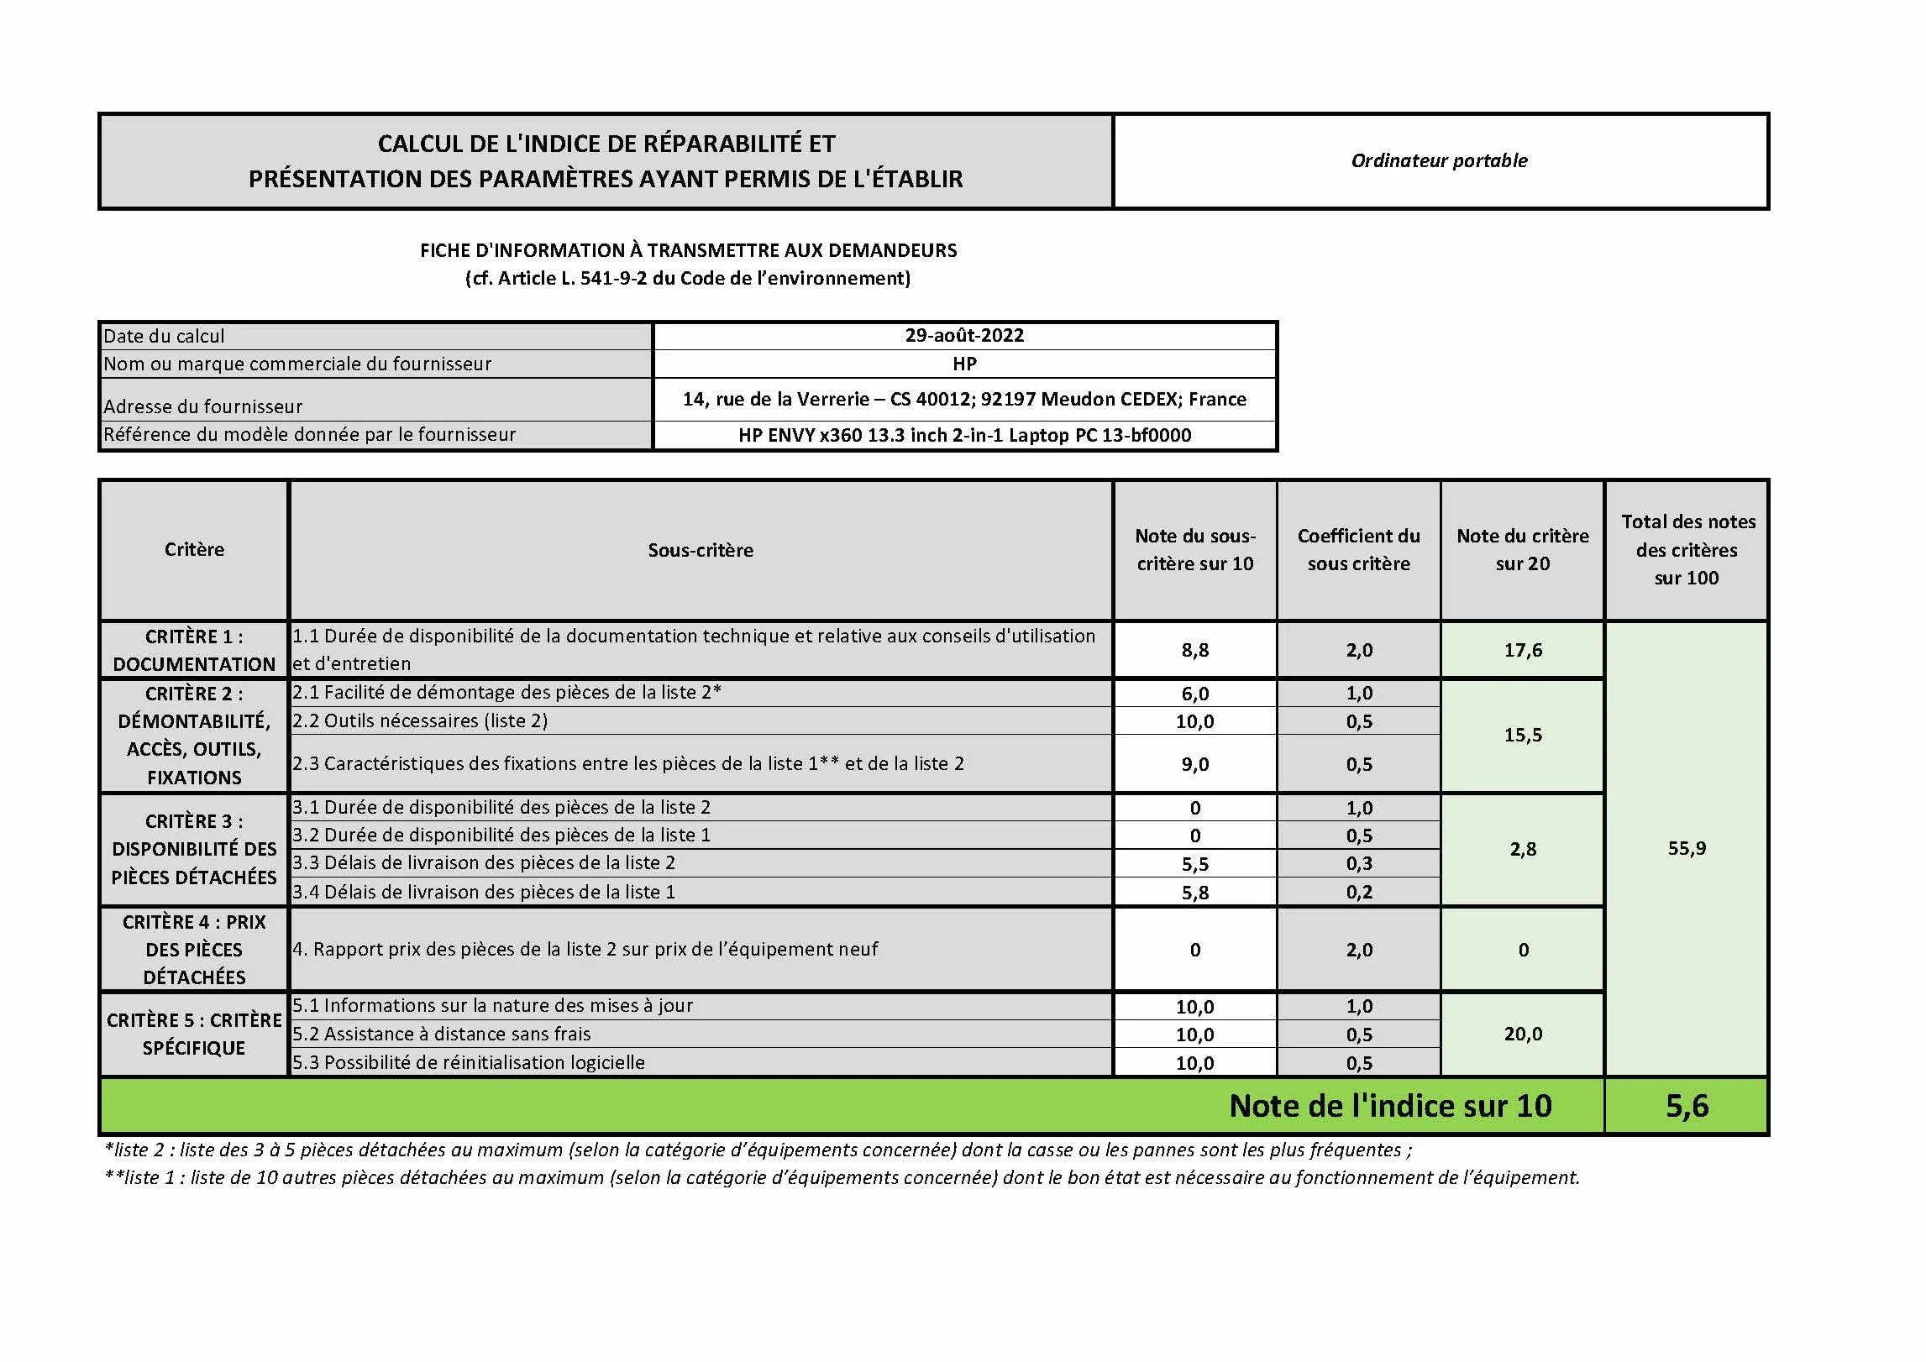Click the final index score '5,6'
Screen dimensions: 1926x1362
1687,1106
